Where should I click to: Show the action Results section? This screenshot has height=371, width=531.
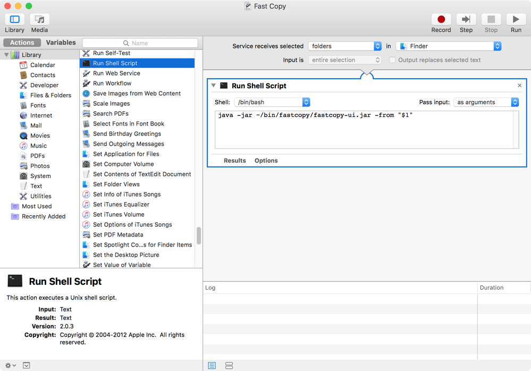pos(235,161)
